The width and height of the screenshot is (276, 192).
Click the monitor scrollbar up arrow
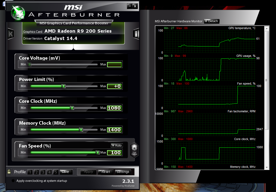tap(267, 28)
